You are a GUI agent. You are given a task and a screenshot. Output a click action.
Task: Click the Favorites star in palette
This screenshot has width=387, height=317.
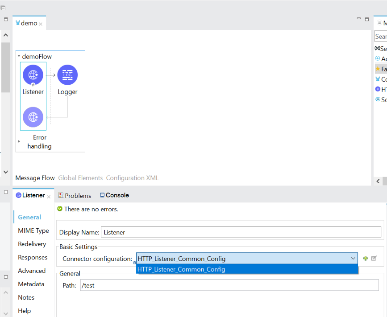(x=378, y=69)
